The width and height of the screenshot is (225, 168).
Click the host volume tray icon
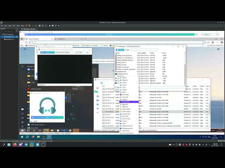[196, 145]
